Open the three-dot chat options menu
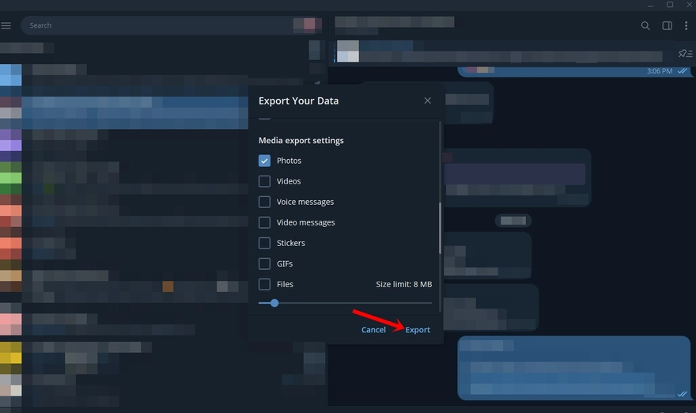This screenshot has height=413, width=696. pos(686,26)
